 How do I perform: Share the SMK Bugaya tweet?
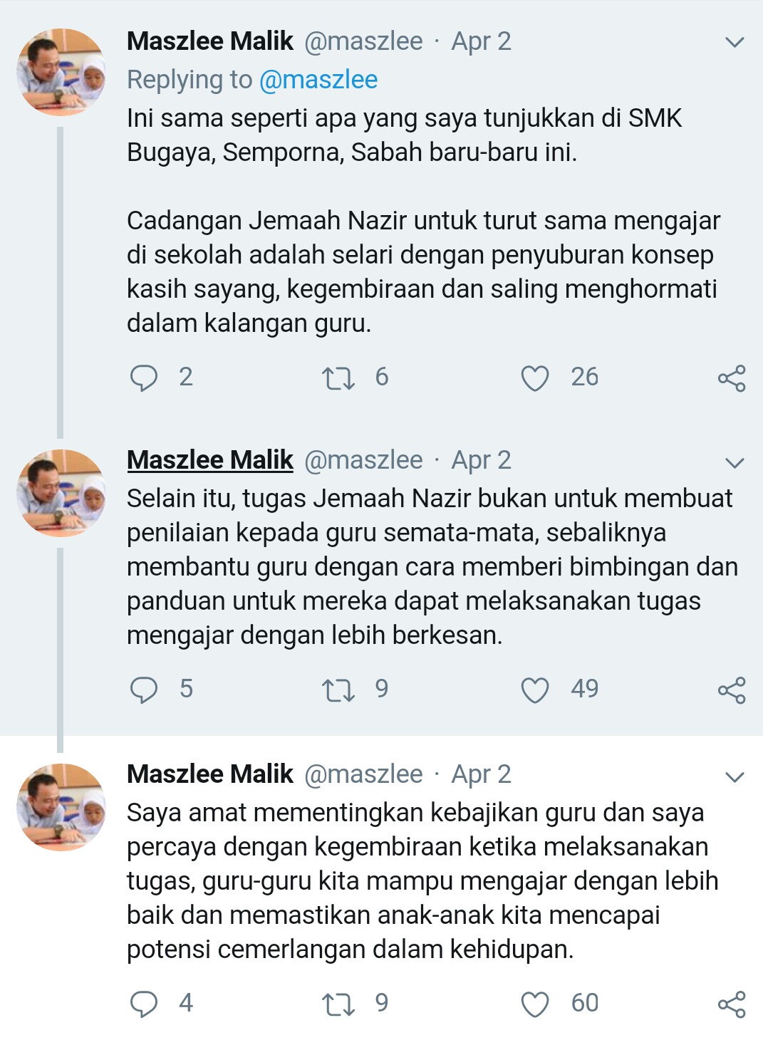coord(732,378)
